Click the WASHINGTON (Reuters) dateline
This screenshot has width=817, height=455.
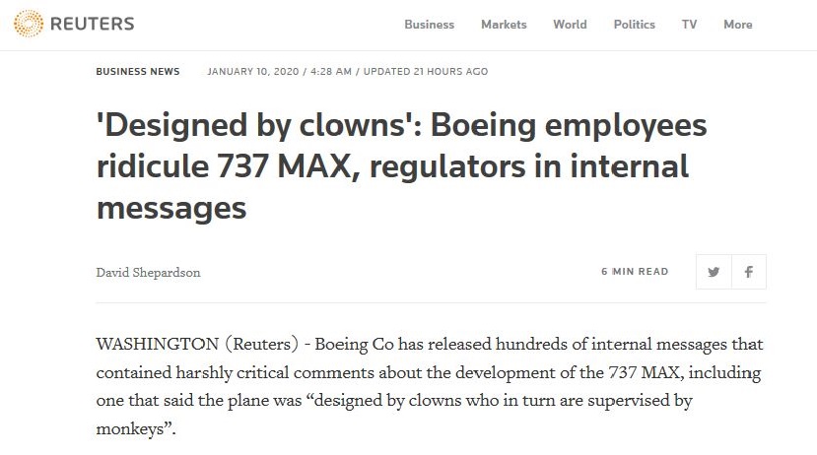194,345
